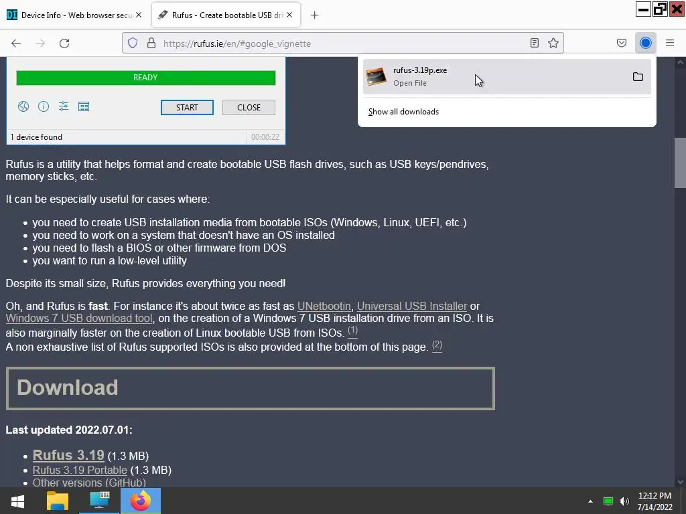Click the CLOSE button in Rufus image
The width and height of the screenshot is (686, 514).
coord(249,108)
